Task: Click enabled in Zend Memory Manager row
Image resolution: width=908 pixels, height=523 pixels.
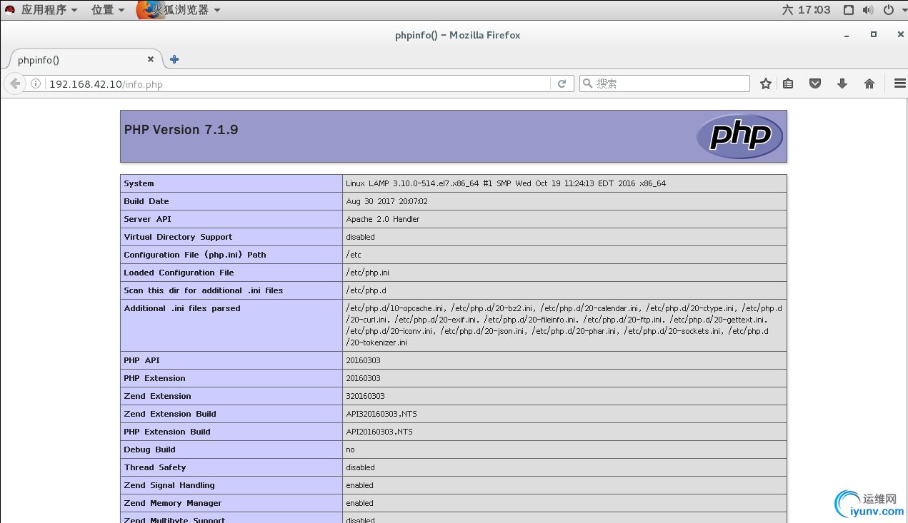Action: [359, 503]
